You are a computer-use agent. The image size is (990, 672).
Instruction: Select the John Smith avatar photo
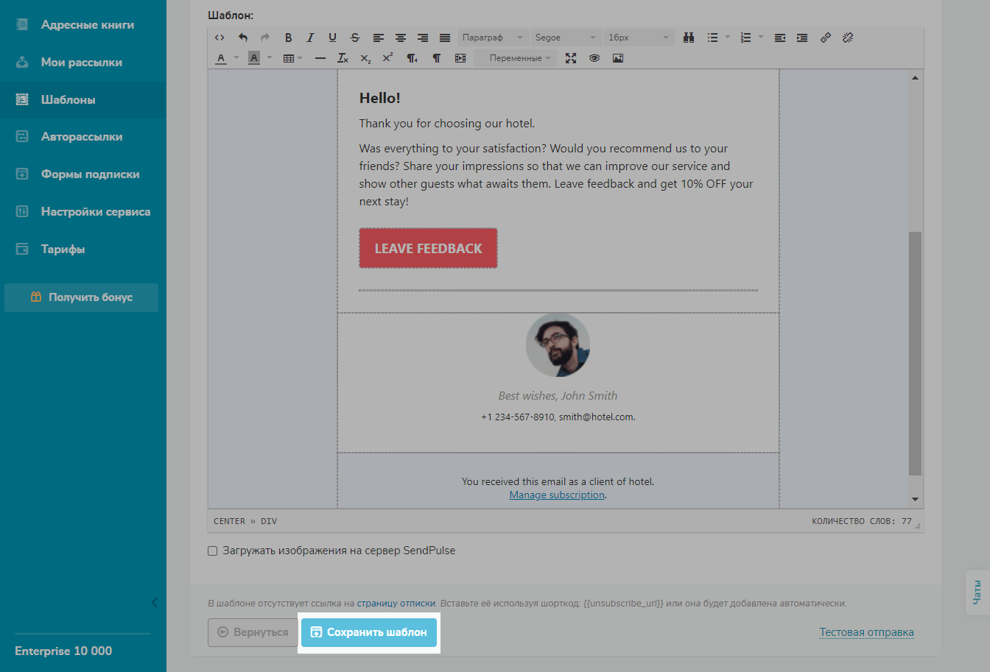tap(558, 345)
